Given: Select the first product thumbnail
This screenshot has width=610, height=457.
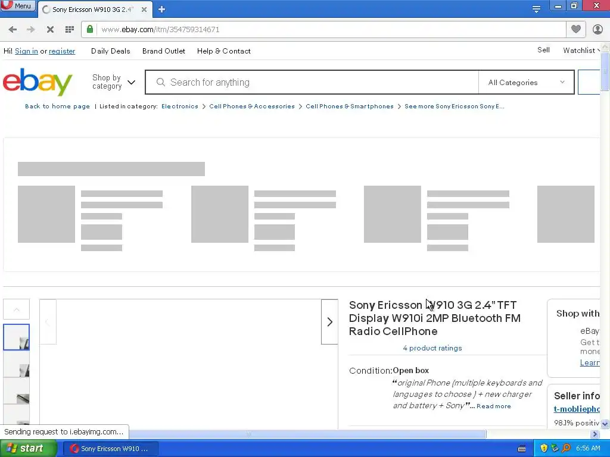Looking at the screenshot, I should [16, 337].
